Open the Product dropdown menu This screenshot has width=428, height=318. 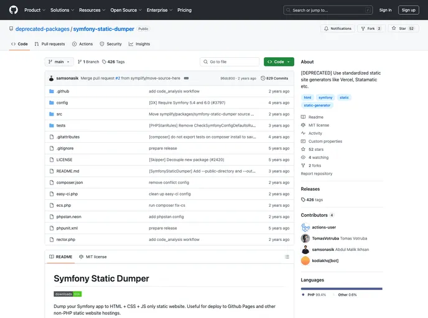pos(35,10)
